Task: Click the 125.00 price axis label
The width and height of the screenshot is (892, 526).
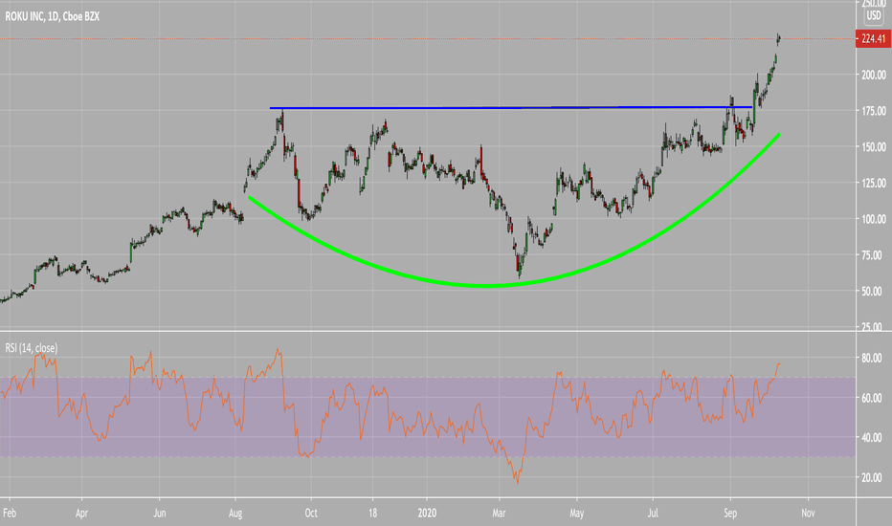Action: pyautogui.click(x=873, y=183)
